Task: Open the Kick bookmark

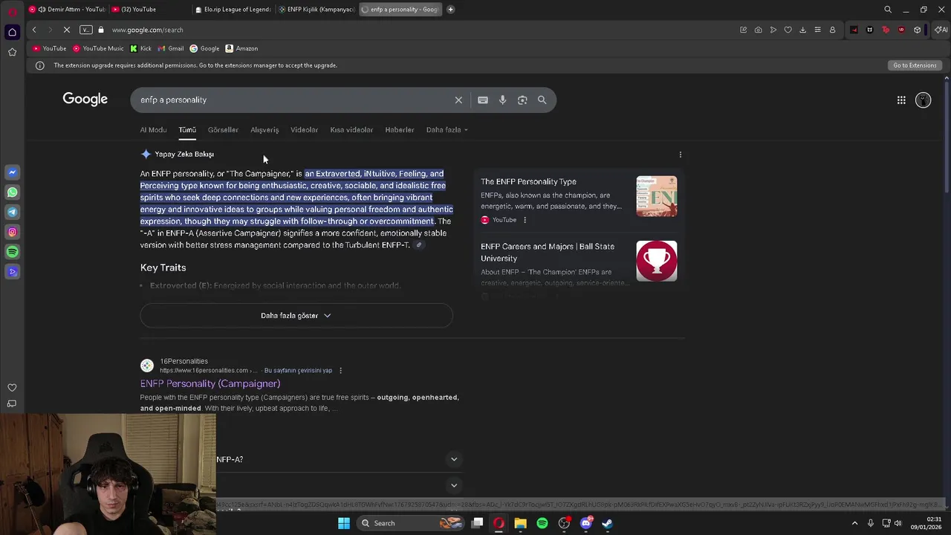Action: (x=140, y=49)
